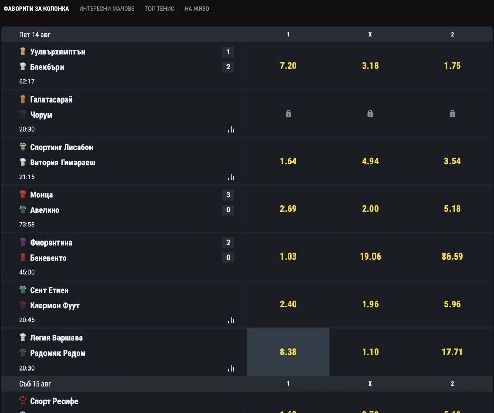The height and width of the screenshot is (413, 494).
Task: Pick Радомяк Радом win at 17.71
Action: pyautogui.click(x=452, y=352)
